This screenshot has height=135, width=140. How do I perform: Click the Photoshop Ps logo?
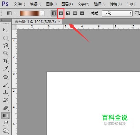coord(5,4)
